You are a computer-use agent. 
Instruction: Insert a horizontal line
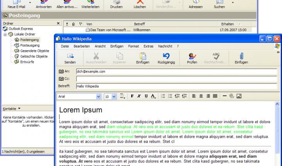pyautogui.click(x=224, y=96)
